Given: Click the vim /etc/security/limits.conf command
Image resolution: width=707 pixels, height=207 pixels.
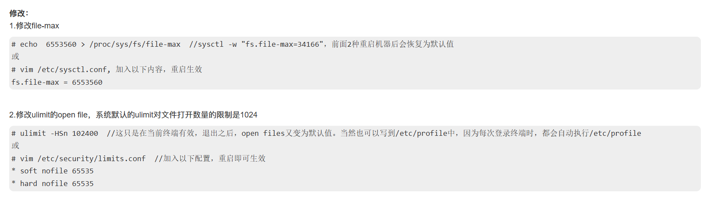Looking at the screenshot, I should [78, 159].
